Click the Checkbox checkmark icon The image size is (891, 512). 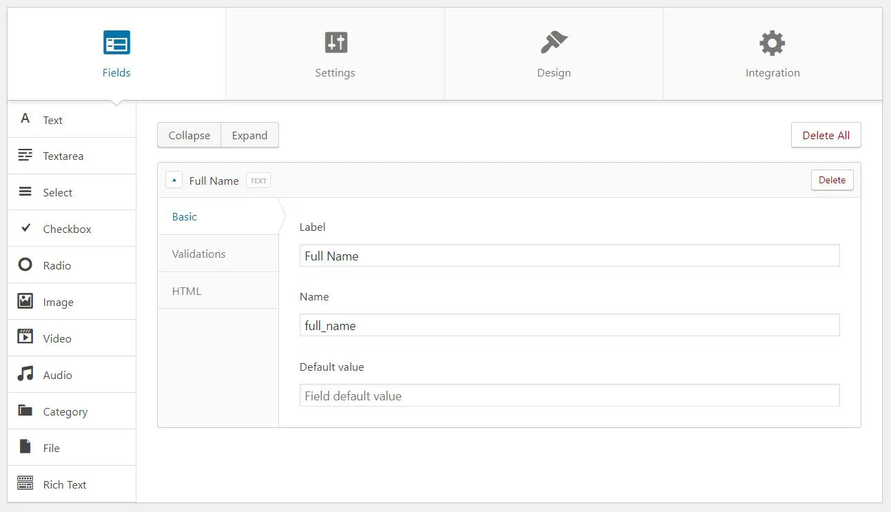click(x=25, y=228)
